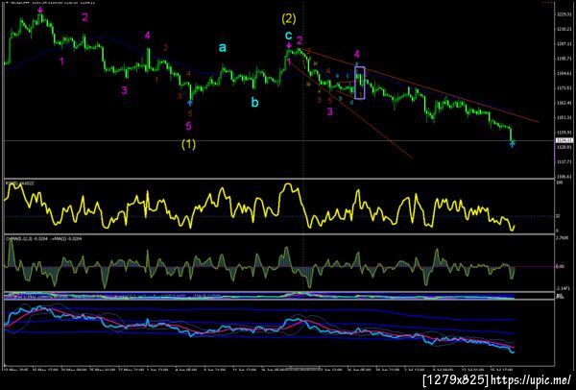Click the blue up arrow at the latest candle
The image size is (576, 390).
click(x=513, y=144)
